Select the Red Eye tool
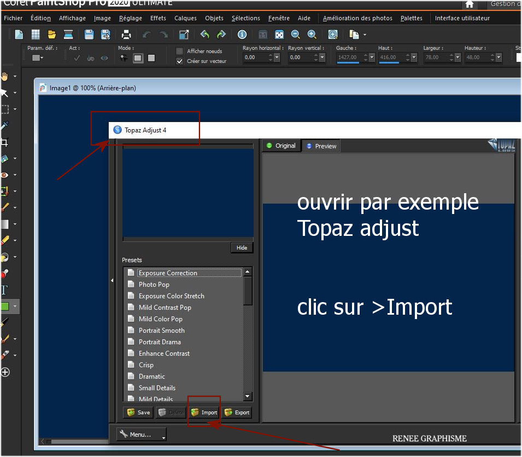522x457 pixels. [5, 175]
